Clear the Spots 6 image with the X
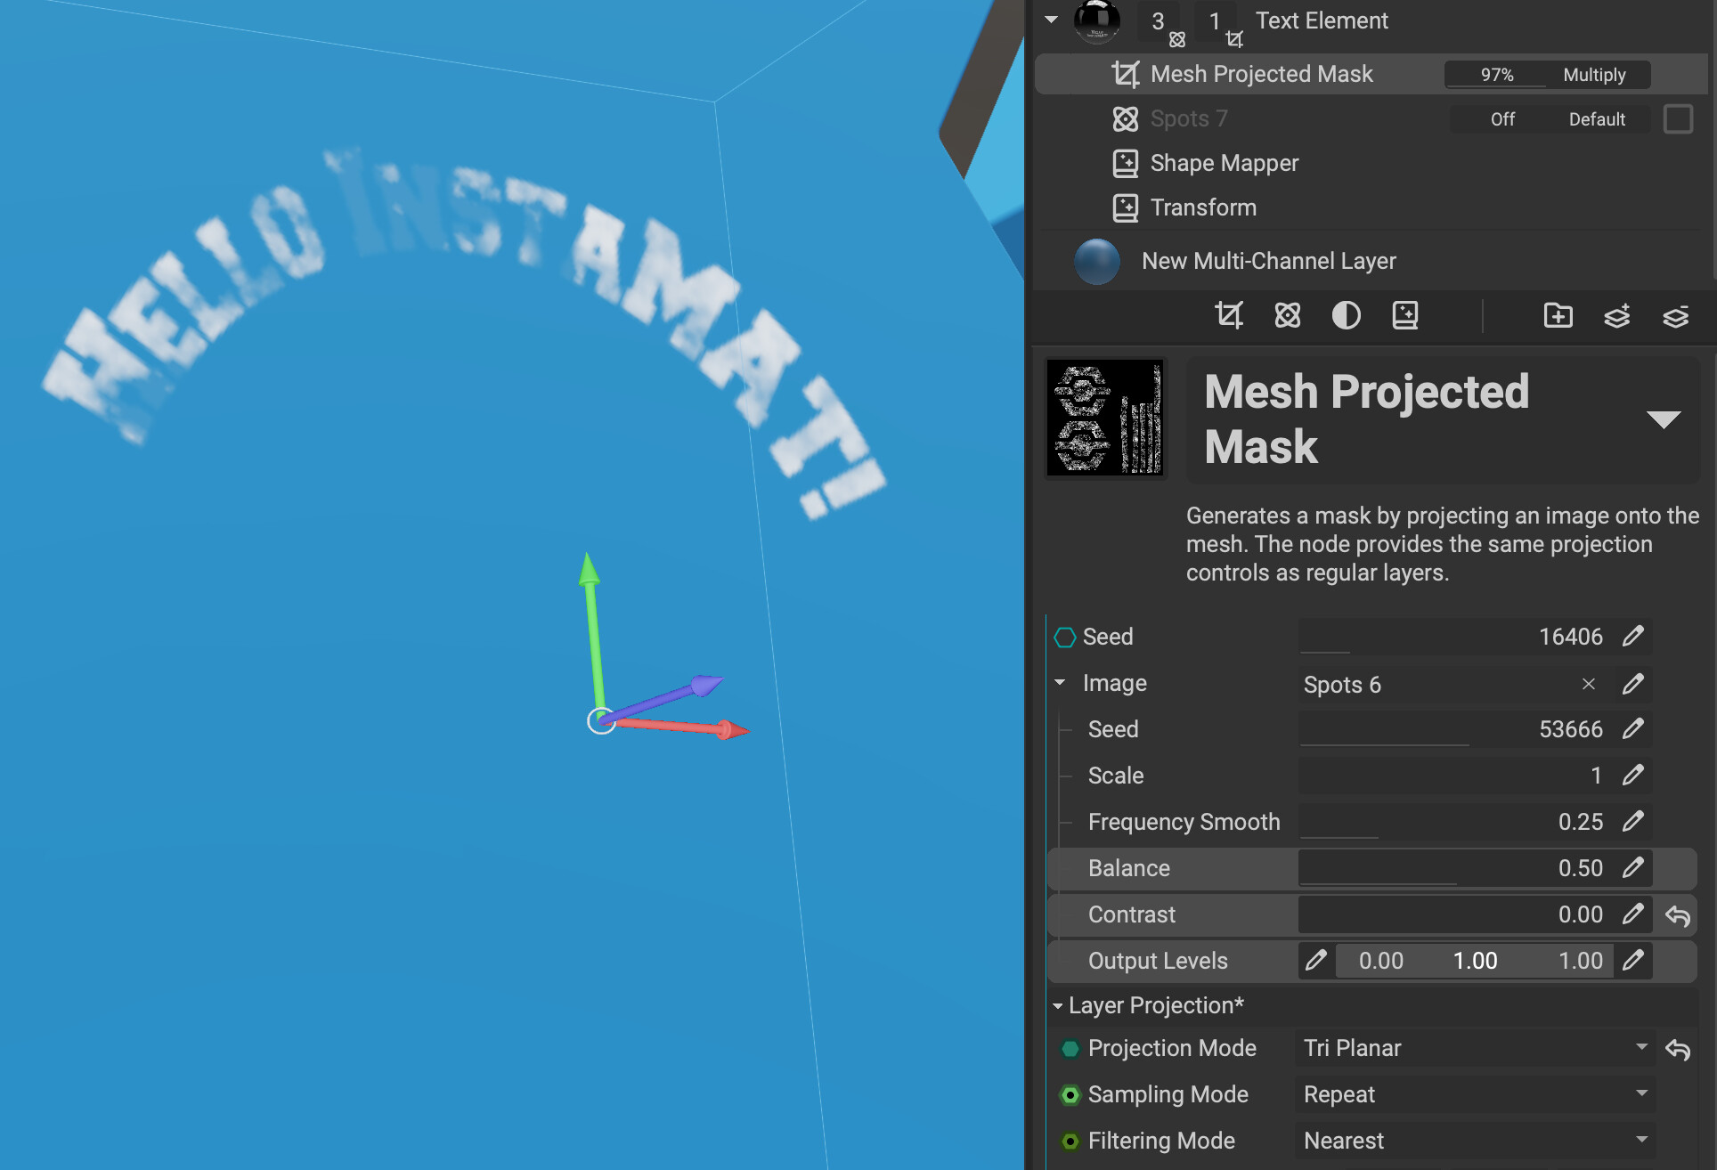Screen dimensions: 1717x1170 pyautogui.click(x=1588, y=684)
